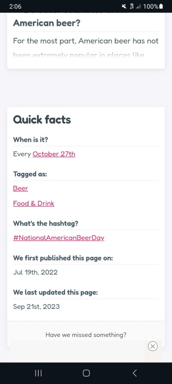The image size is (172, 384).
Task: Expand the American beer question card
Action: 86,41
